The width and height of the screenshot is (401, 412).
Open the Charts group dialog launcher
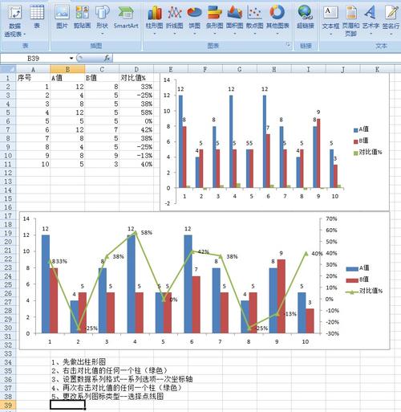tap(288, 45)
